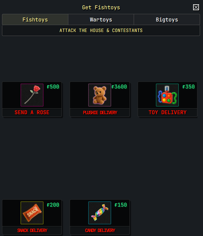The width and height of the screenshot is (203, 236).
Task: Pick the red snack bar icon
Action: (x=32, y=213)
